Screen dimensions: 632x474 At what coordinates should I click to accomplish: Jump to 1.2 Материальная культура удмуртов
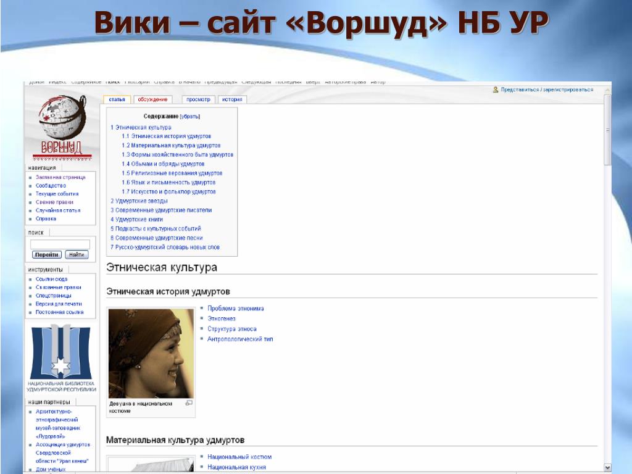[x=172, y=146]
